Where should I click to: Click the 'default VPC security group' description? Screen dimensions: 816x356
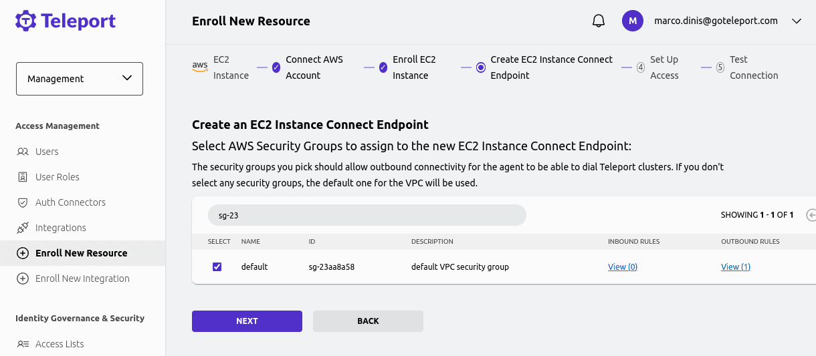460,267
